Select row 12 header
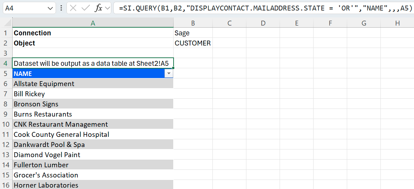The image size is (414, 189). (6, 145)
